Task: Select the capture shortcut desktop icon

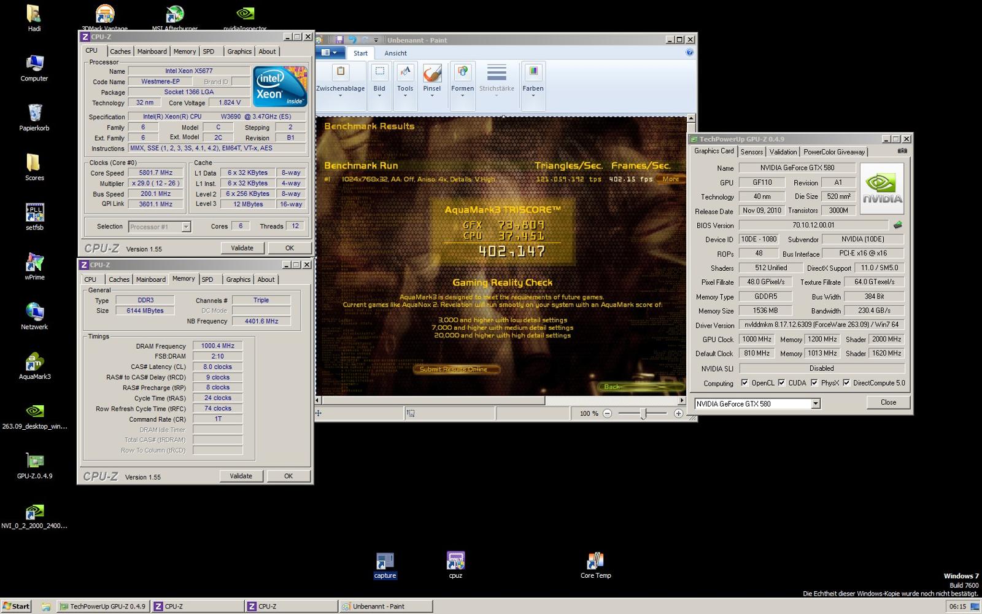Action: tap(385, 565)
